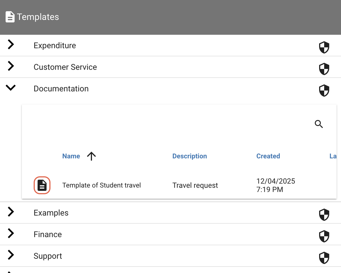The image size is (341, 273).
Task: Click the shield icon beside Support
Action: pyautogui.click(x=324, y=258)
